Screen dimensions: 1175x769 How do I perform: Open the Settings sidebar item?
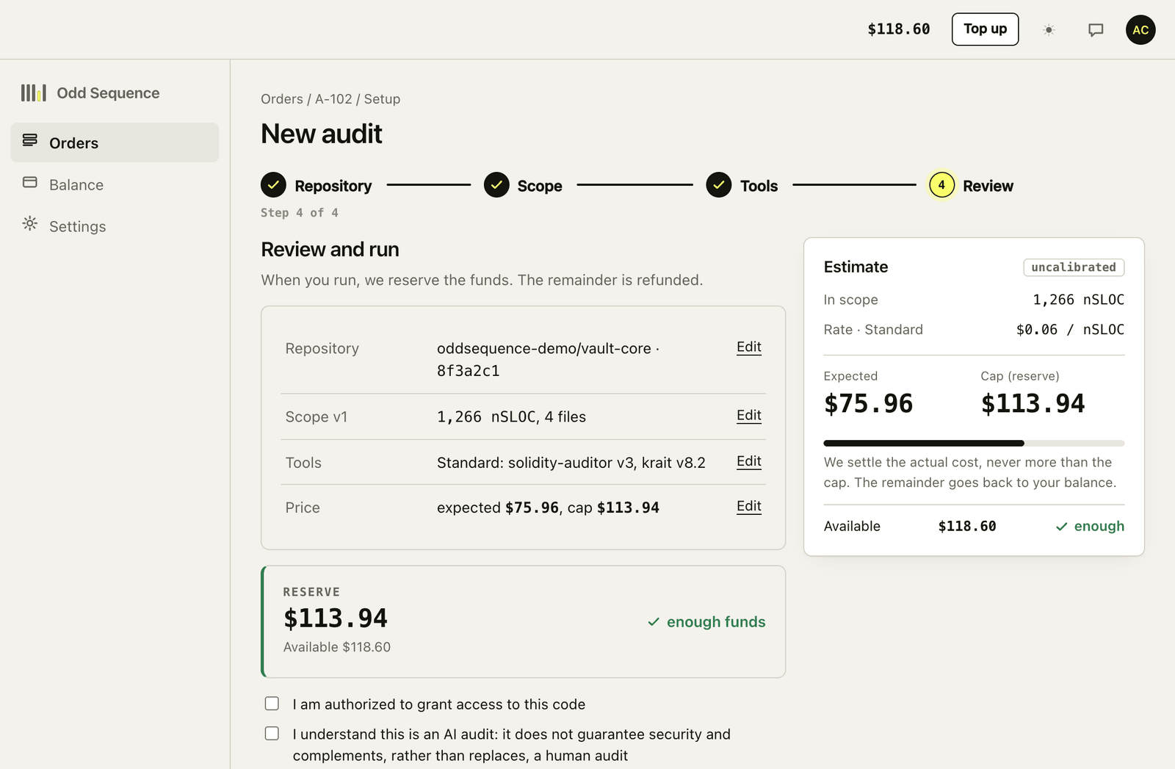[x=115, y=226]
